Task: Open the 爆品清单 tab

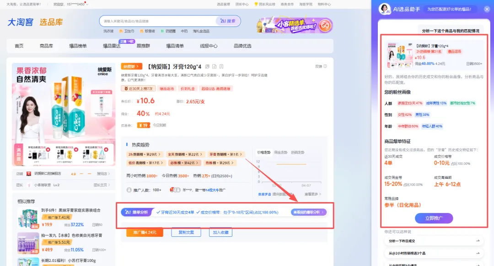Action: tap(175, 46)
